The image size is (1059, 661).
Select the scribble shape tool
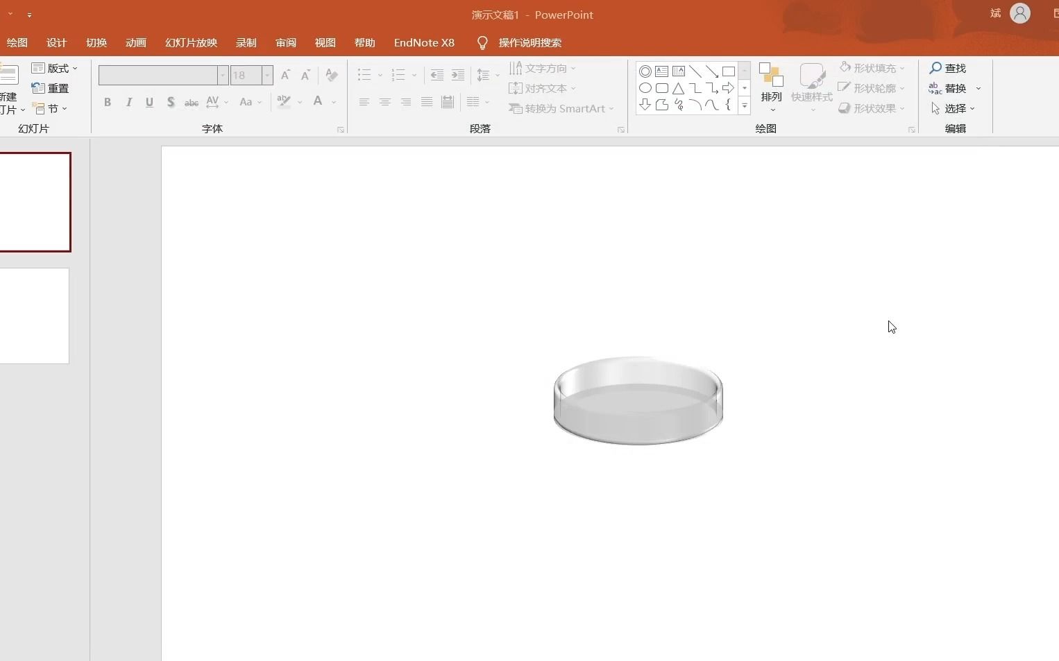(679, 105)
